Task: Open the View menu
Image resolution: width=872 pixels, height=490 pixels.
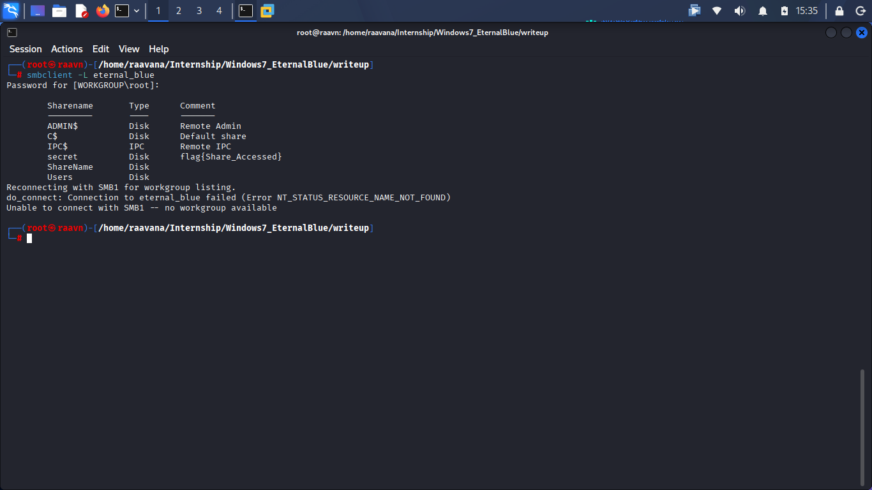Action: coord(129,49)
